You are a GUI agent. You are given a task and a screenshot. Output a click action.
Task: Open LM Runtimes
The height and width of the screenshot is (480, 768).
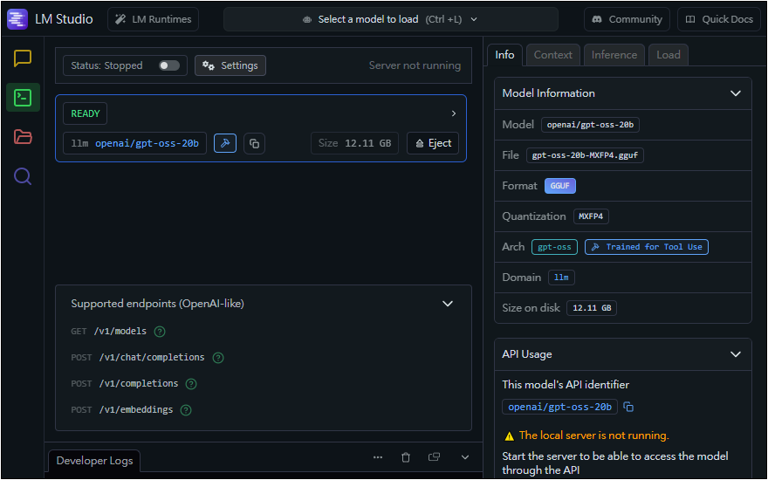154,19
